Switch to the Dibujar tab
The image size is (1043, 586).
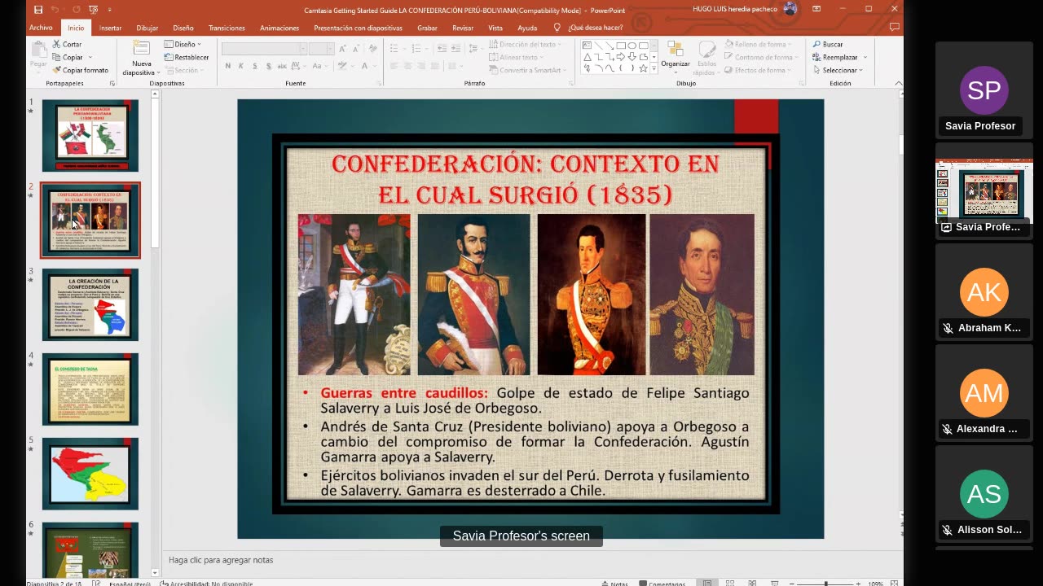(x=147, y=28)
